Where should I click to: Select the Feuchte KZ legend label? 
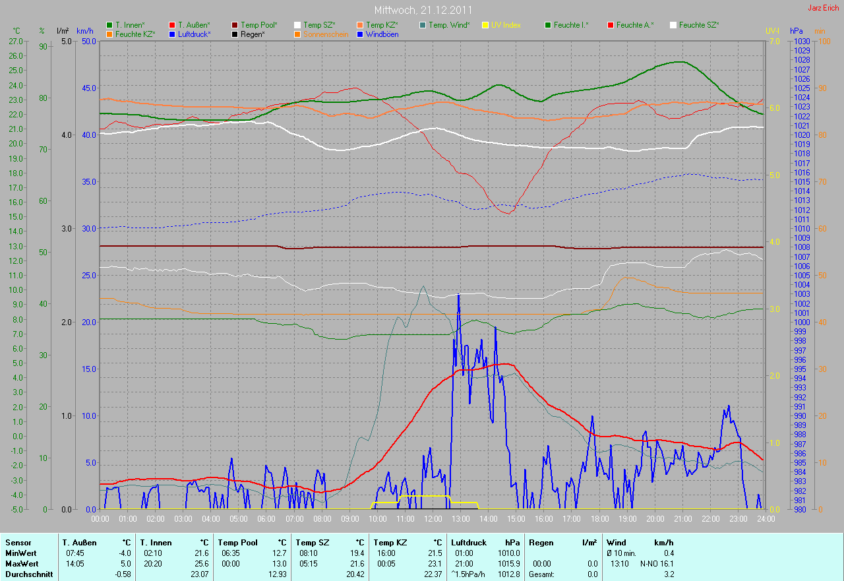pyautogui.click(x=135, y=34)
